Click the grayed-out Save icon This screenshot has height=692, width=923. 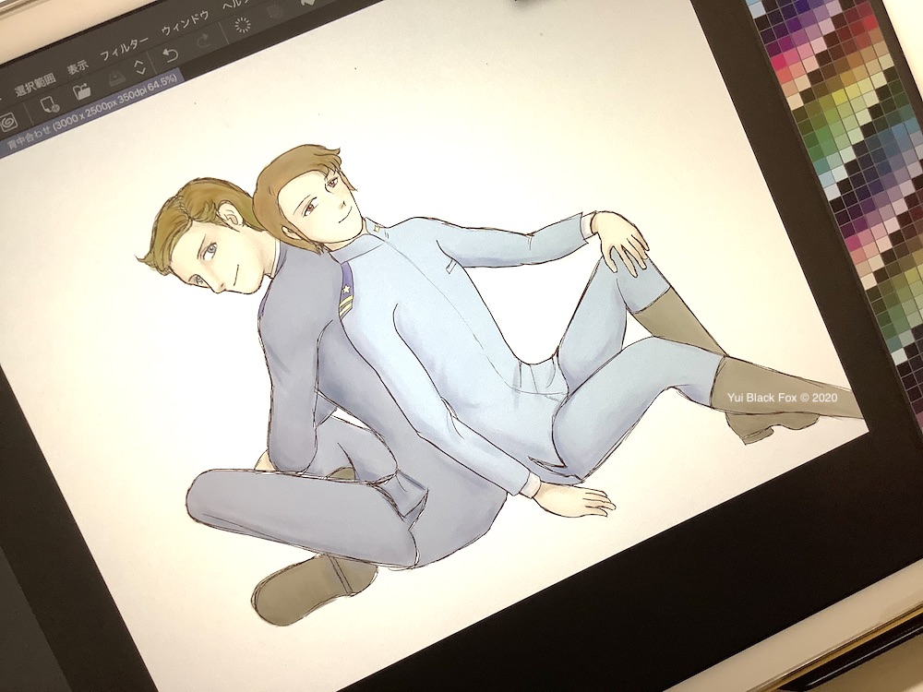pyautogui.click(x=117, y=78)
